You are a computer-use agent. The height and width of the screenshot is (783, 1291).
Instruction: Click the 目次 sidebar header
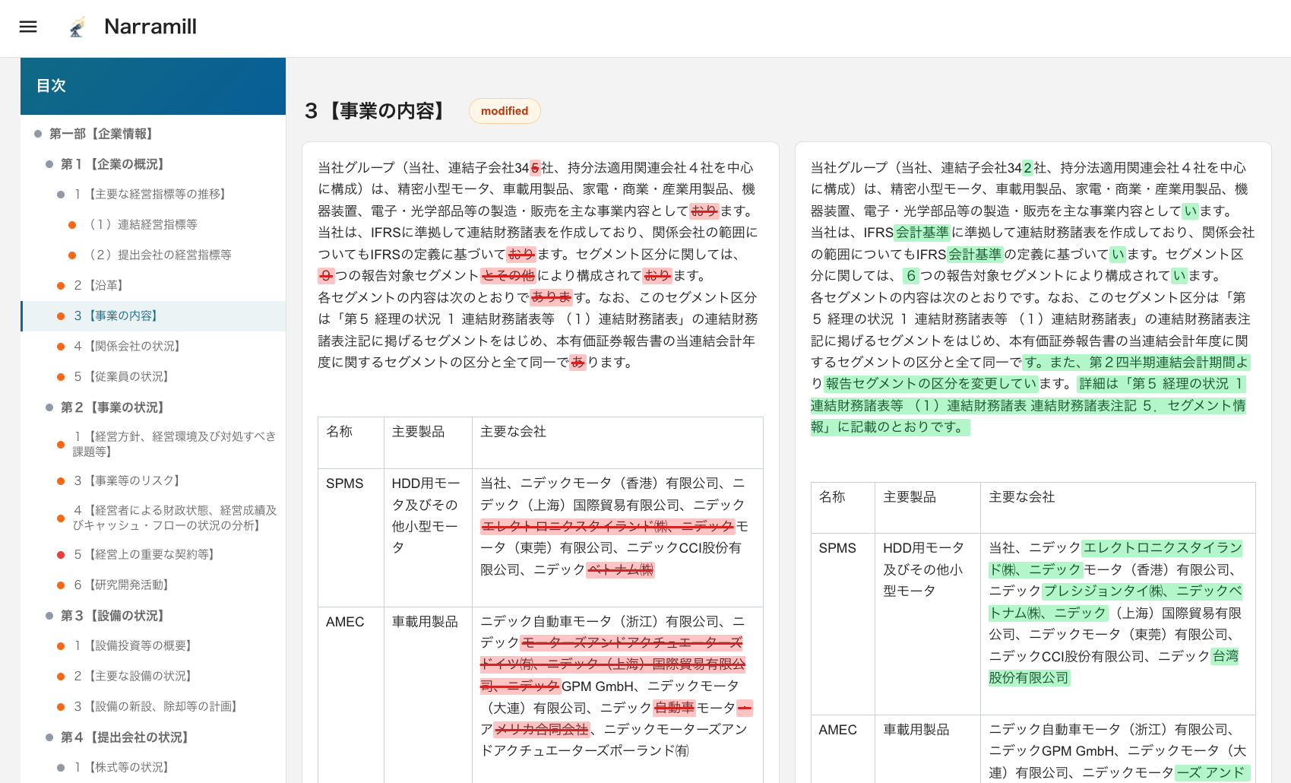tap(51, 86)
